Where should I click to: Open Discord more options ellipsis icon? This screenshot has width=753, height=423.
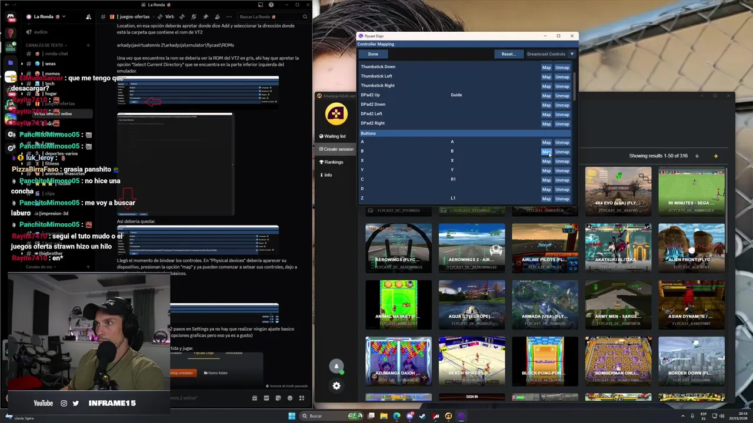click(228, 16)
